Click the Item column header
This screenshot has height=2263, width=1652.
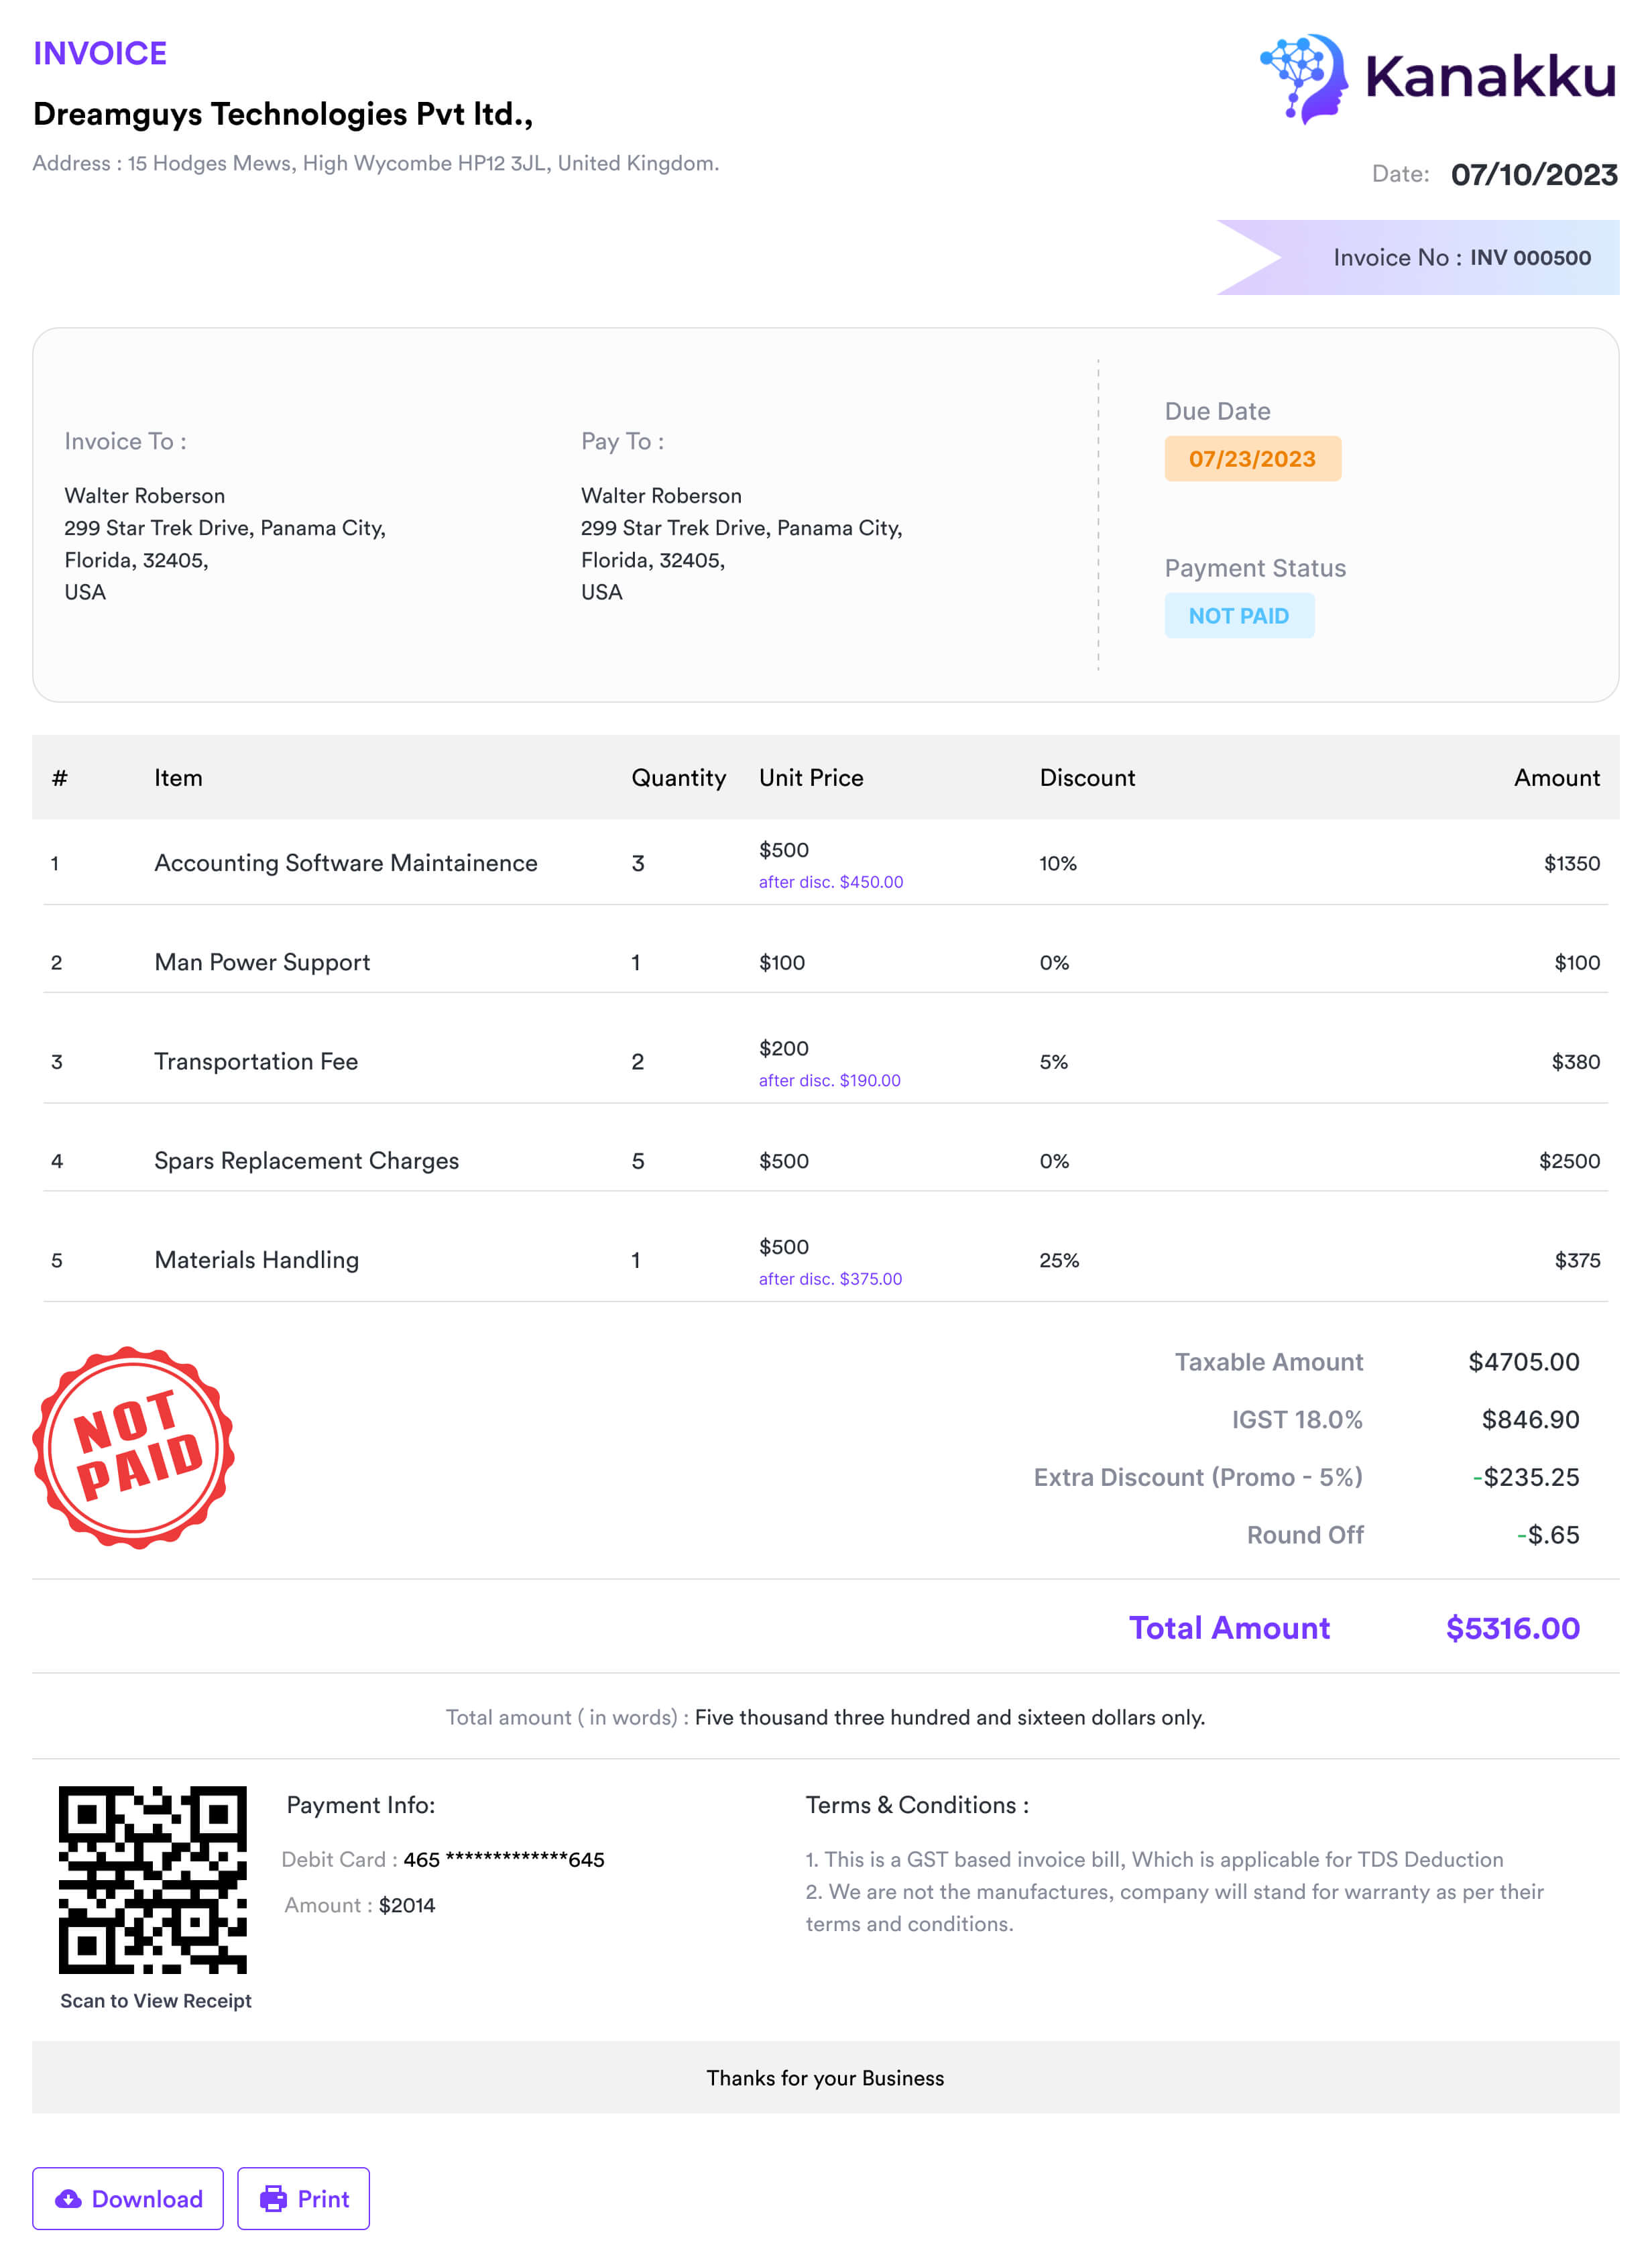point(178,778)
